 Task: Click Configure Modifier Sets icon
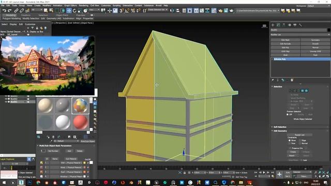(292, 80)
